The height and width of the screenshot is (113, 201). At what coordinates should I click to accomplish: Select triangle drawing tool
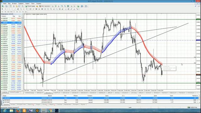click(39, 9)
